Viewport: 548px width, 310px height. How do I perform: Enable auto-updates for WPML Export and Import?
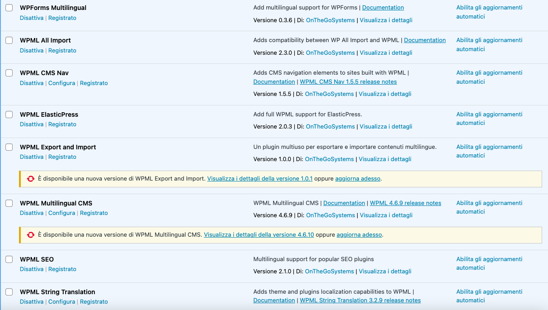tap(489, 151)
